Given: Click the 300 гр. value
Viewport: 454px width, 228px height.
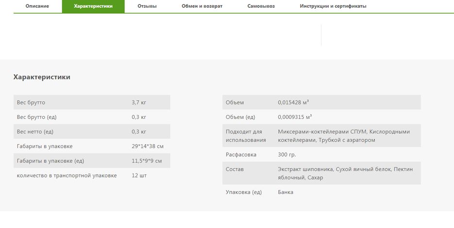Looking at the screenshot, I should (287, 155).
